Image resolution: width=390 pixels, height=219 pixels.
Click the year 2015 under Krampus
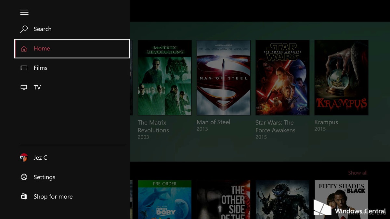320,129
